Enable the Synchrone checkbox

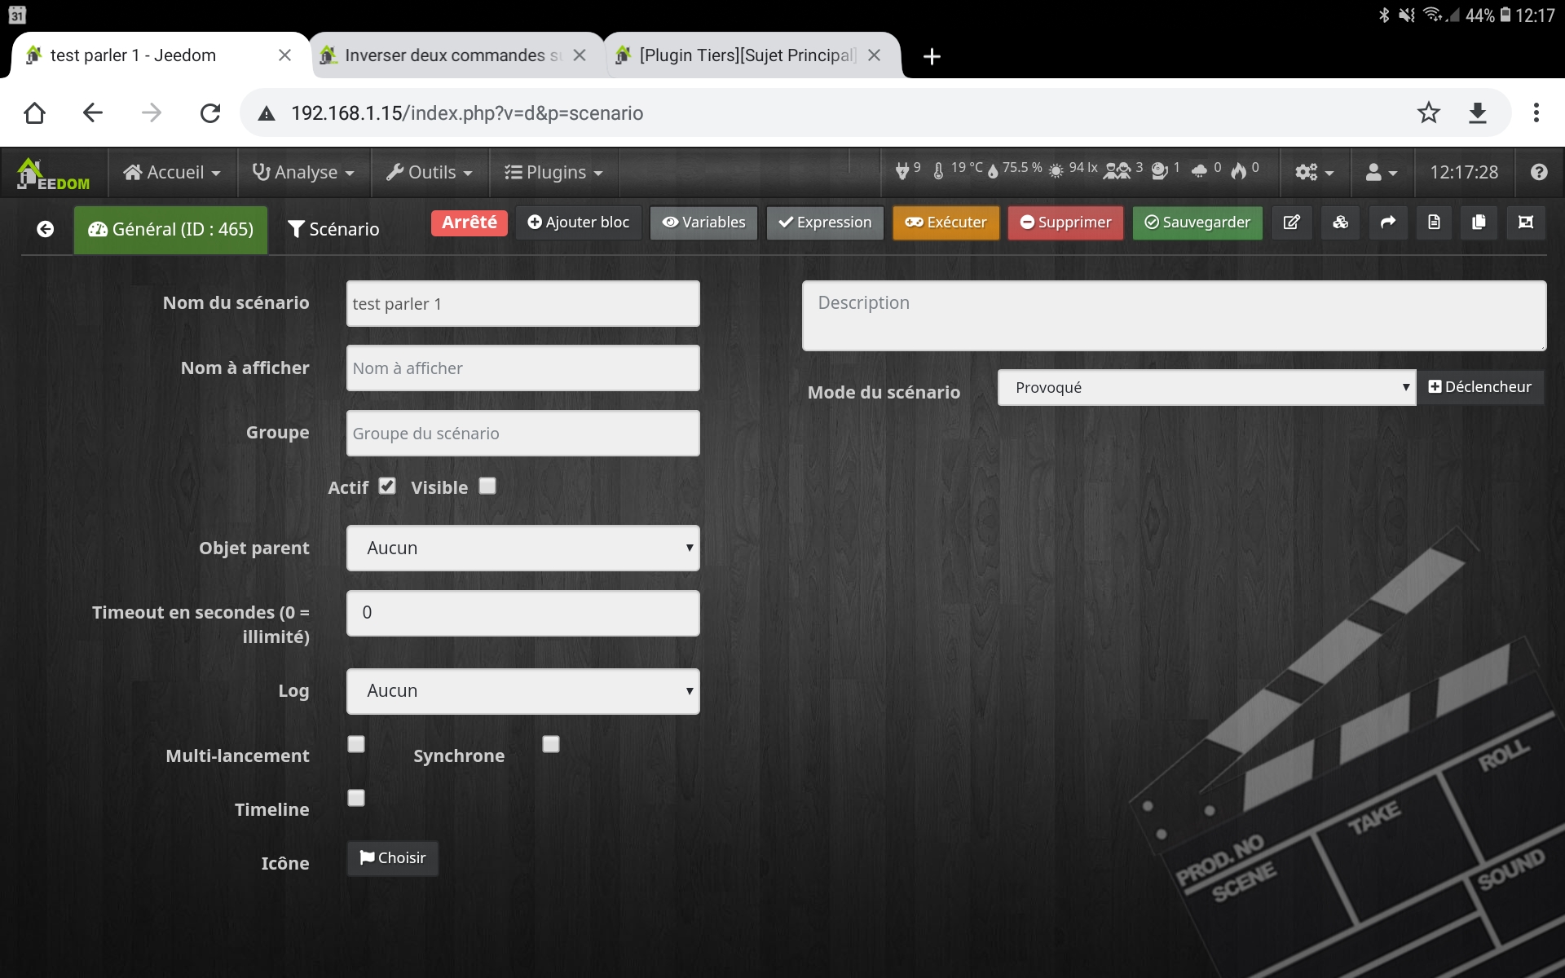(x=551, y=744)
